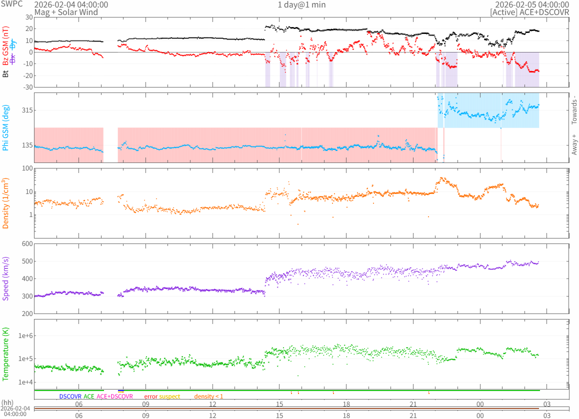Open the Mag + Solar Wind plot selector

click(x=66, y=12)
